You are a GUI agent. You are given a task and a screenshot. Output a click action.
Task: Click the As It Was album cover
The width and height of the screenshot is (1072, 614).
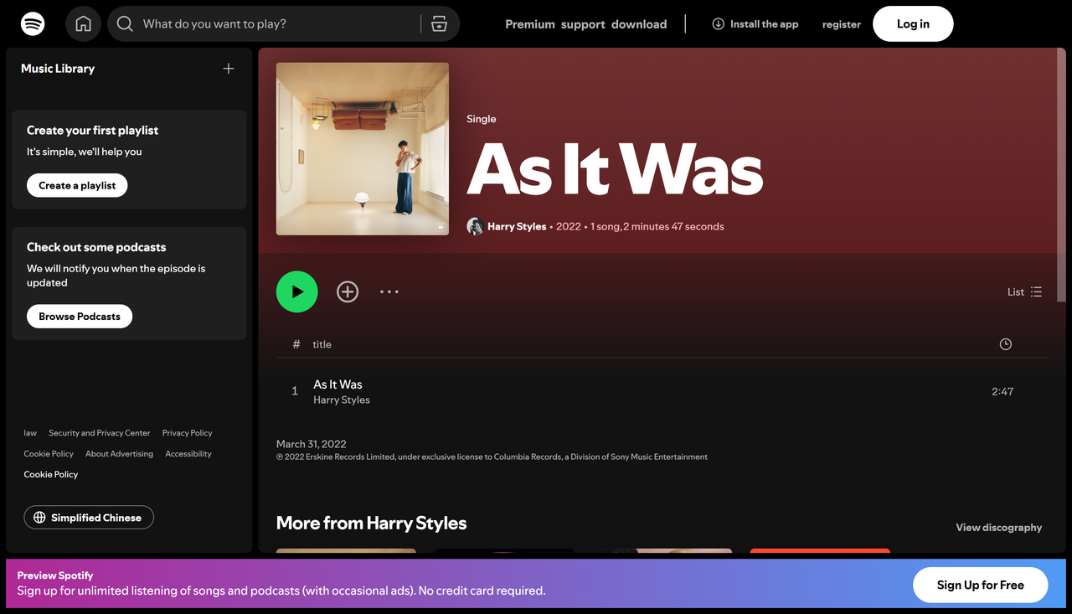(x=363, y=149)
